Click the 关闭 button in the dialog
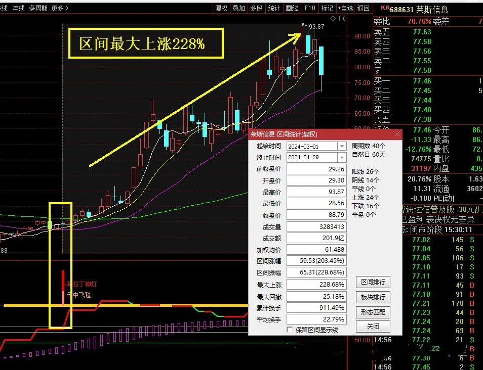The width and height of the screenshot is (483, 370). 373,327
